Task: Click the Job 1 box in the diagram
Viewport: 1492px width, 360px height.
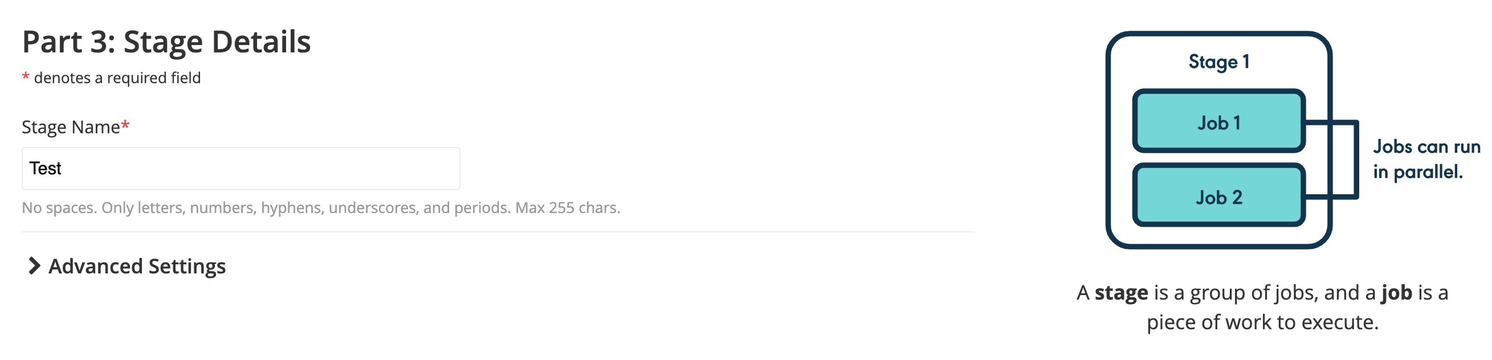Action: click(x=1218, y=122)
